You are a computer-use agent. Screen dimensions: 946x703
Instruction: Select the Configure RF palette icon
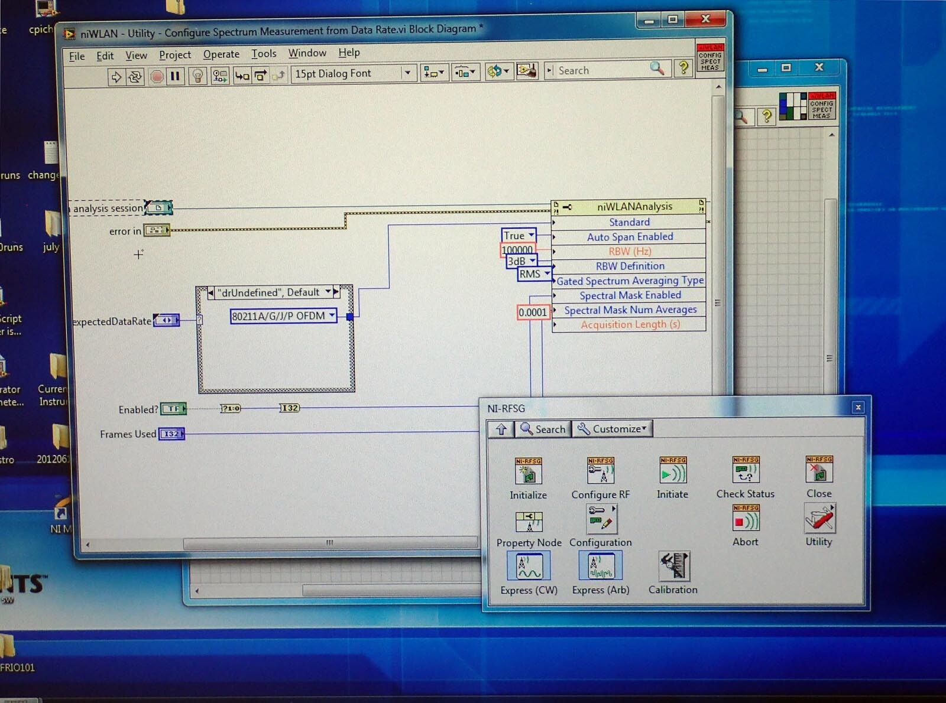tap(600, 471)
